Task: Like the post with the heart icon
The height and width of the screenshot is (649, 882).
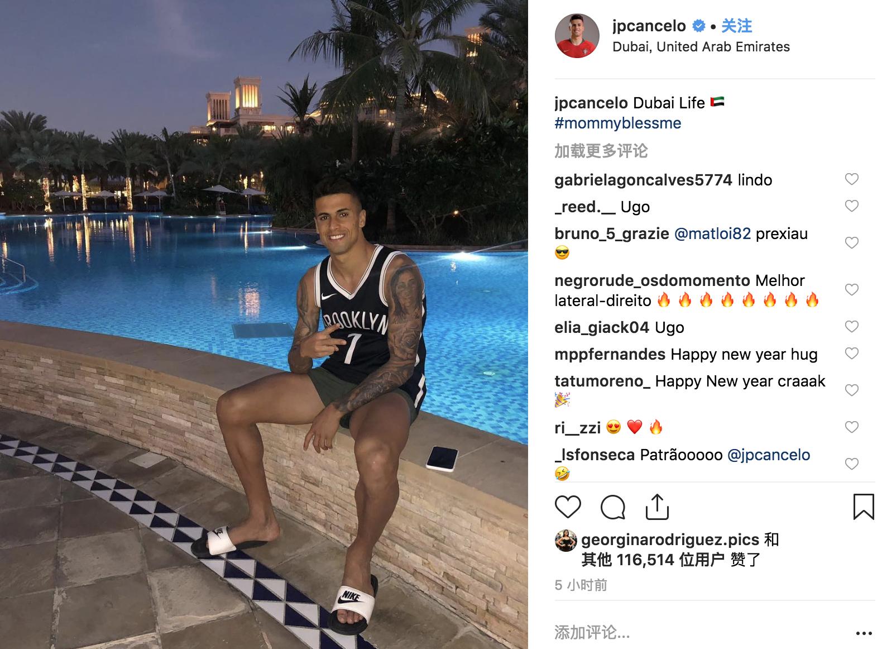Action: click(568, 507)
